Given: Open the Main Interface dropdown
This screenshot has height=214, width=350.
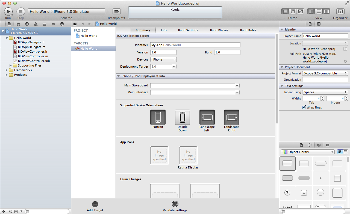Looking at the screenshot, I should point(237,92).
